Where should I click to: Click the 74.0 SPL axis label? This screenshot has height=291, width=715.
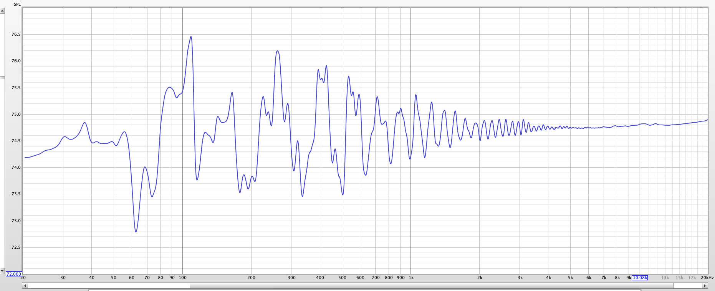coord(16,167)
